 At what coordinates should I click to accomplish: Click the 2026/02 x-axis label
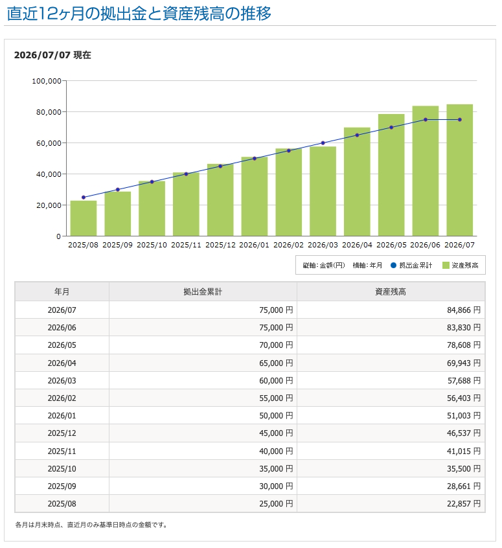click(x=288, y=245)
